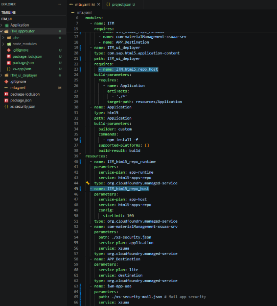Expand the Application folder chevron
The height and width of the screenshot is (306, 277).
coord(1,25)
